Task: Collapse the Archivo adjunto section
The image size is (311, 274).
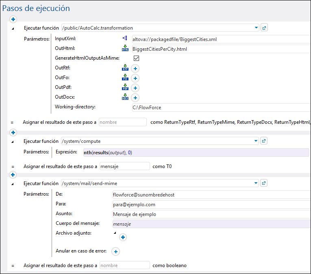Action: pos(114,233)
